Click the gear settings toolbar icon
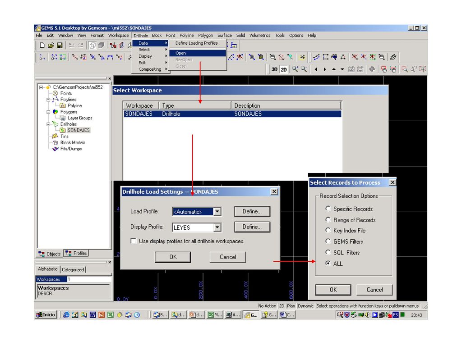Screen dimensions: 462x346 click(372, 69)
